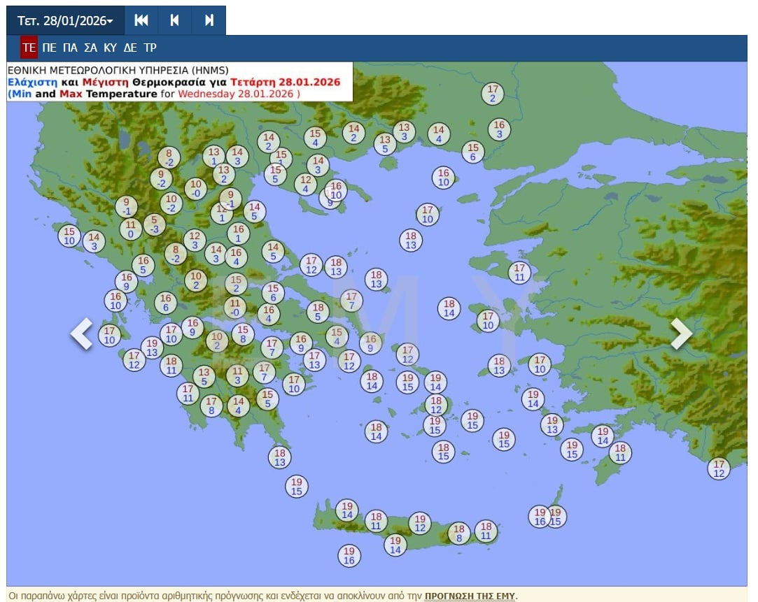Jump to the first forecast day
758x602 pixels.
[x=141, y=21]
